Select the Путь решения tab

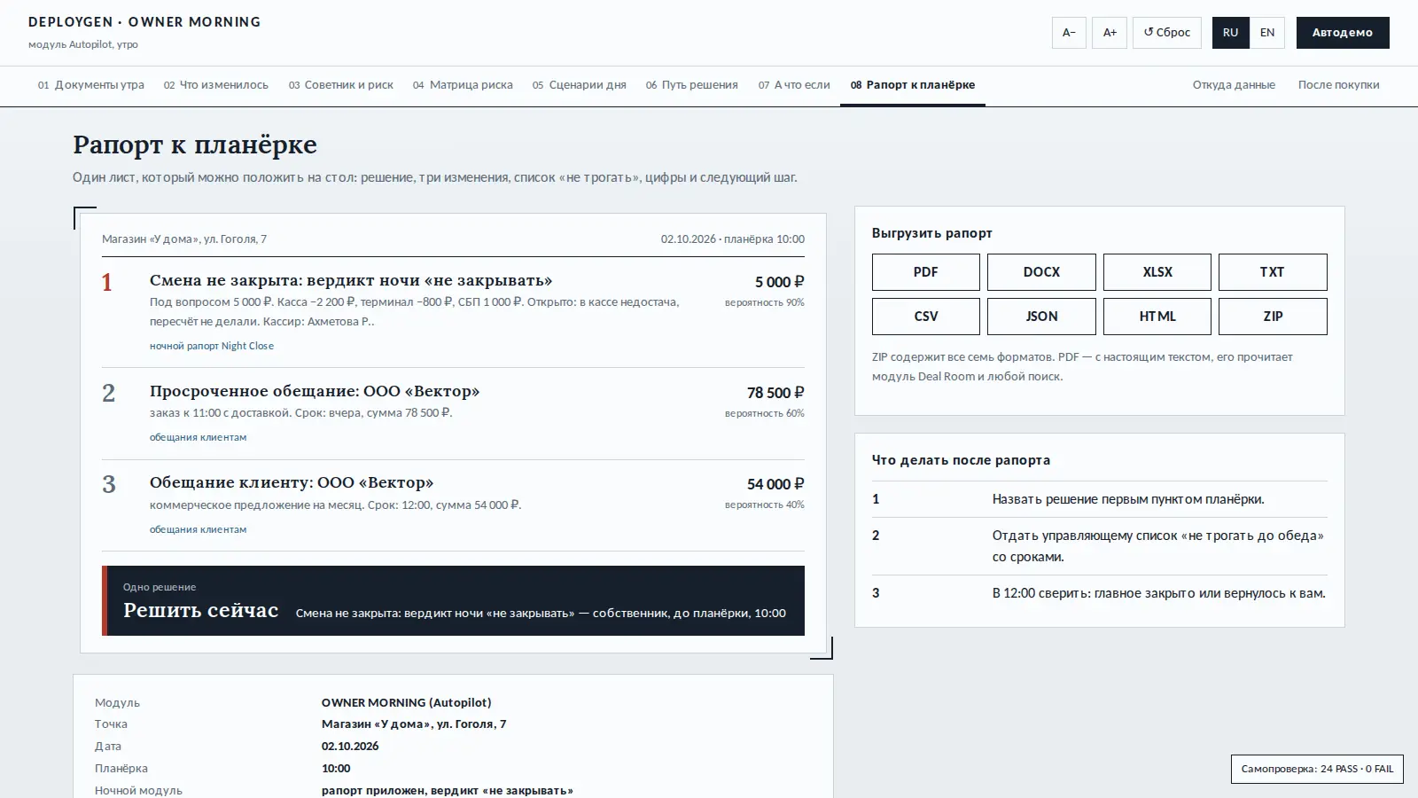click(x=692, y=85)
